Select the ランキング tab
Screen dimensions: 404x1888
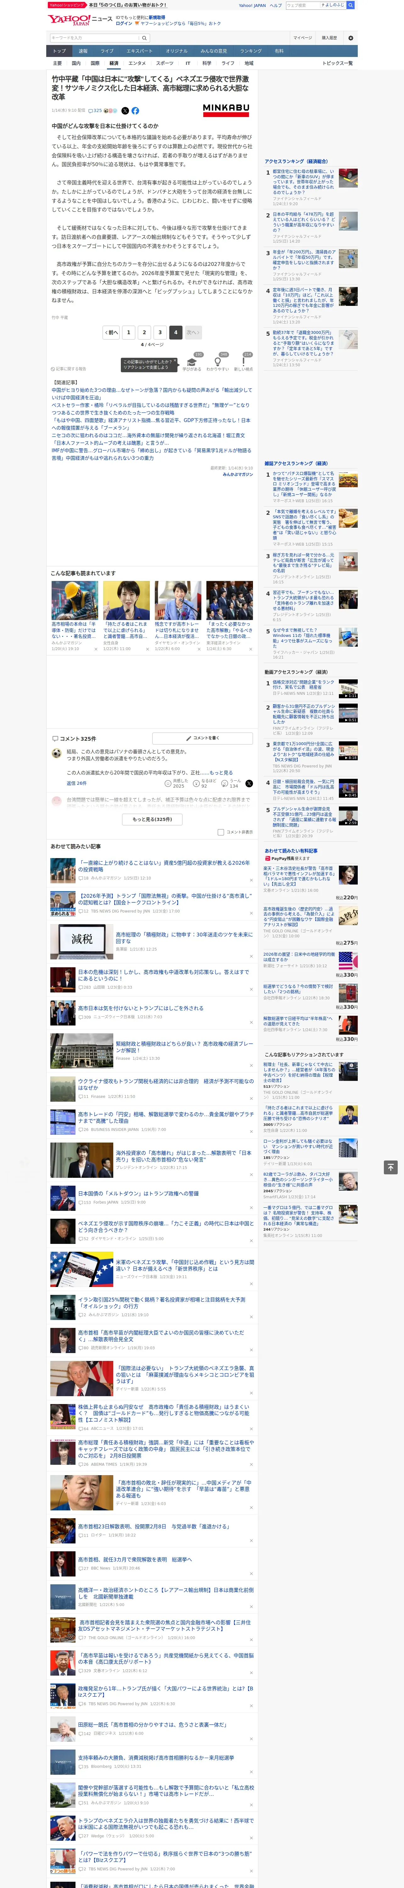click(x=251, y=51)
